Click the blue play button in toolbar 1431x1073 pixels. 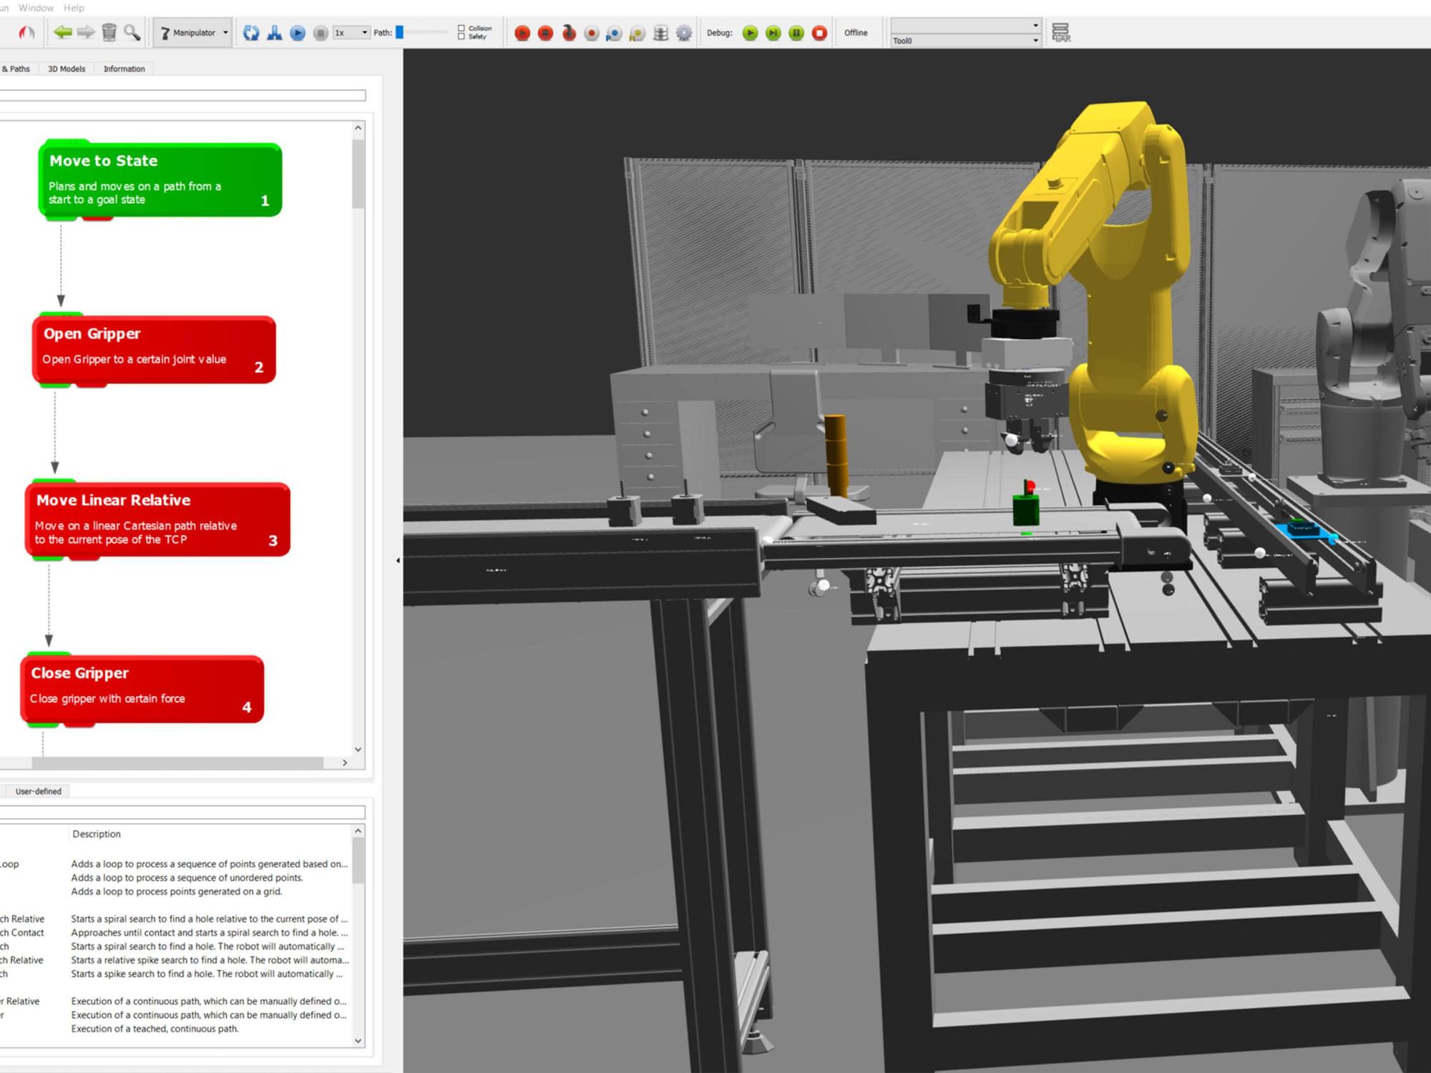pos(298,33)
